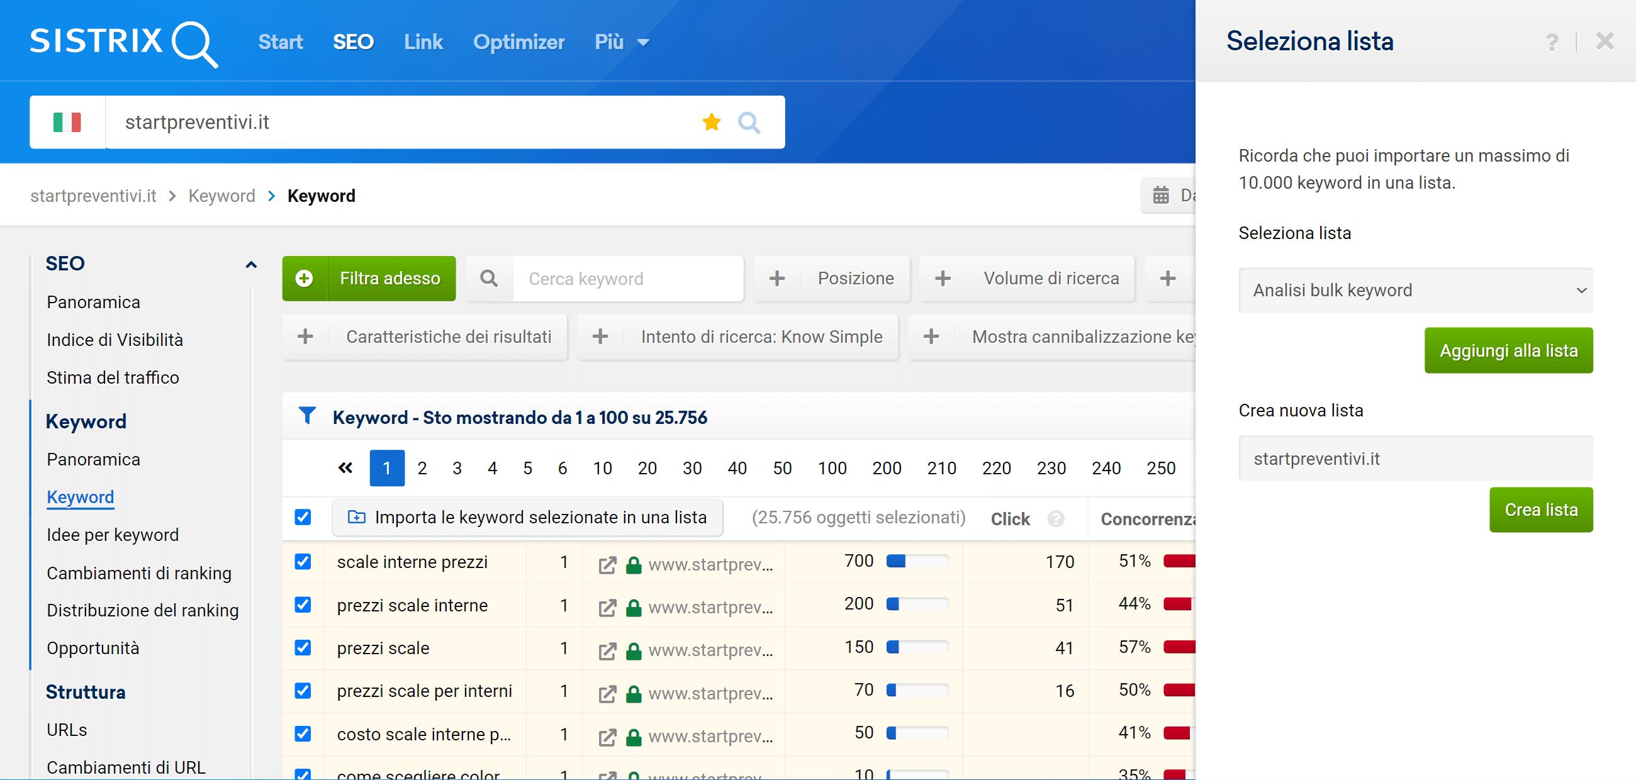1636x780 pixels.
Task: Open external link for scale interne prezzi
Action: click(607, 564)
